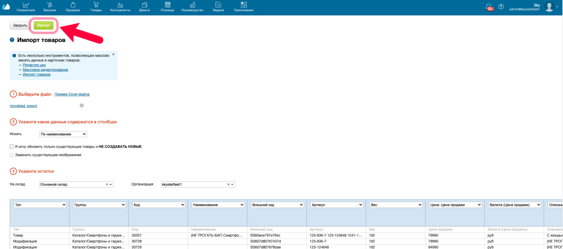Go to the Закупки section
This screenshot has width=563, height=249.
[49, 7]
